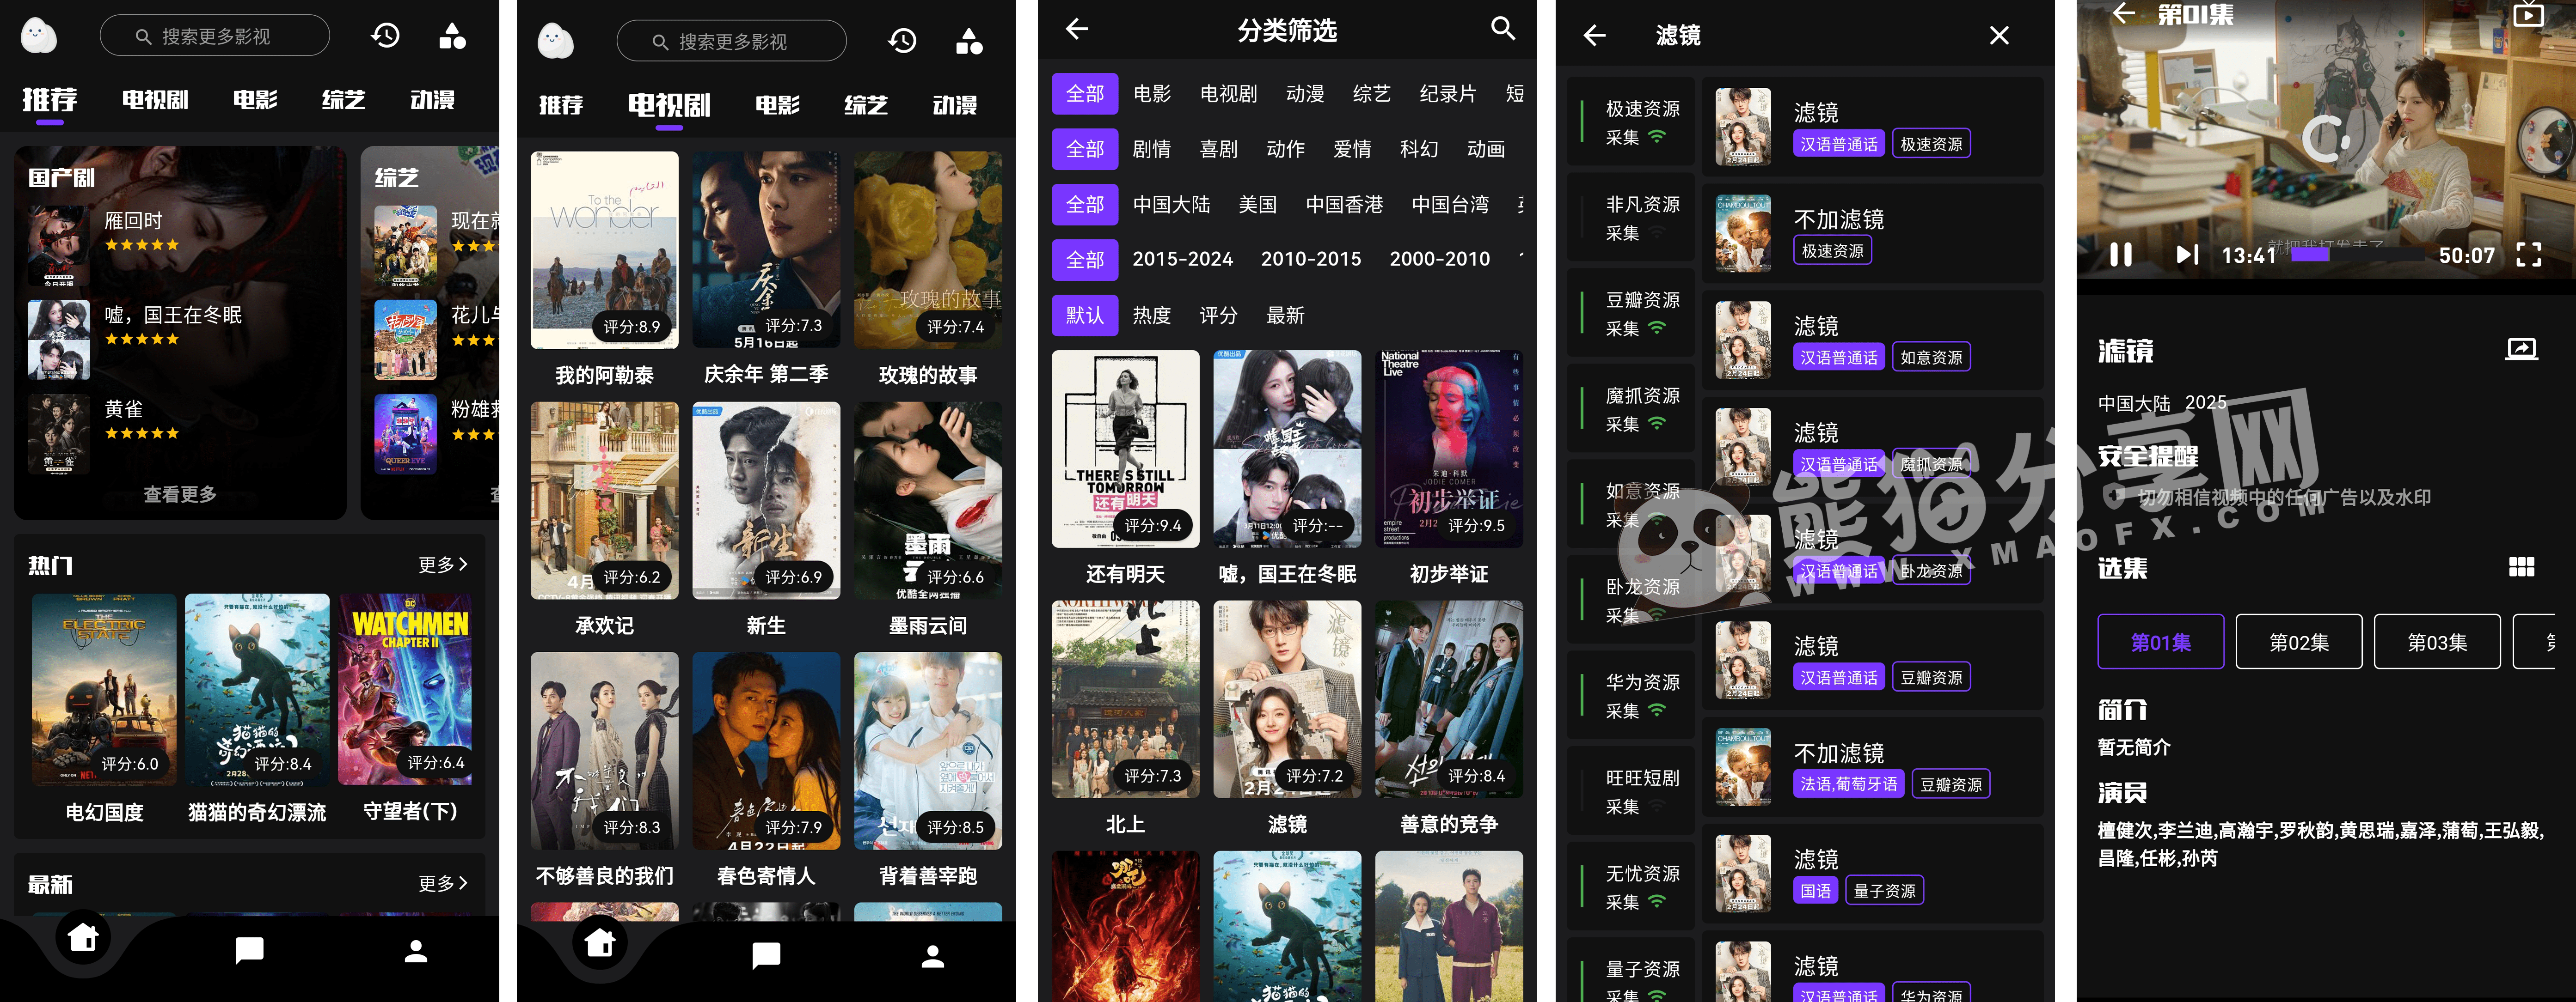
Task: Select 华为资源 采集 source
Action: pos(1630,696)
